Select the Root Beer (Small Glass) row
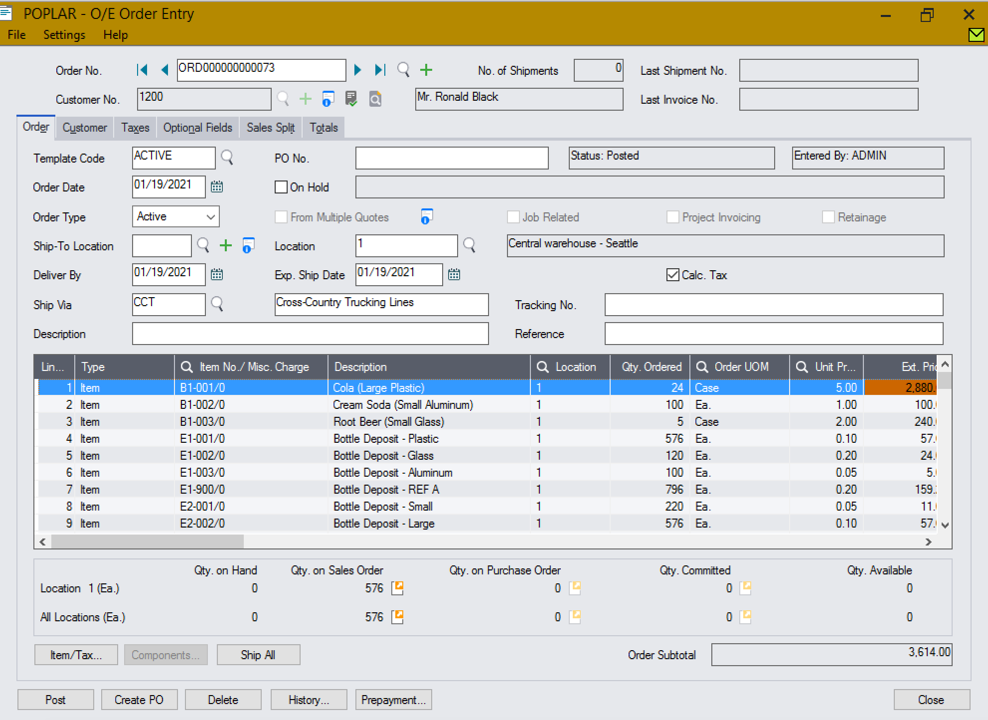988x720 pixels. (488, 422)
